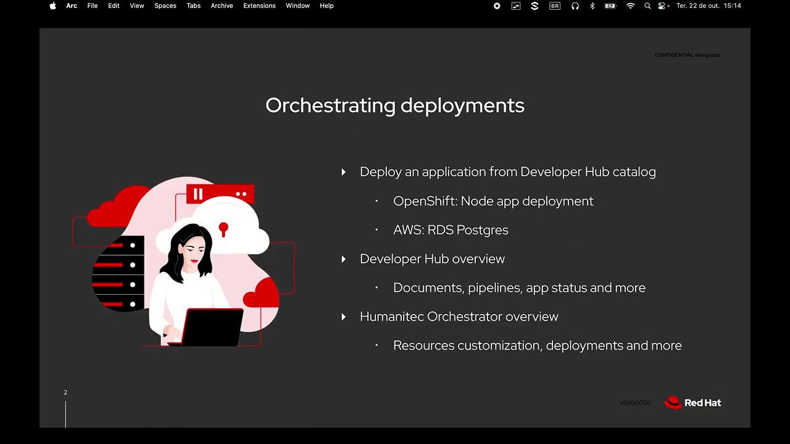
Task: Click the date and time clock
Action: pyautogui.click(x=709, y=6)
